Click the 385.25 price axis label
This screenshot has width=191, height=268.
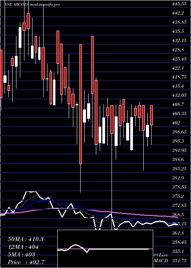(x=179, y=169)
